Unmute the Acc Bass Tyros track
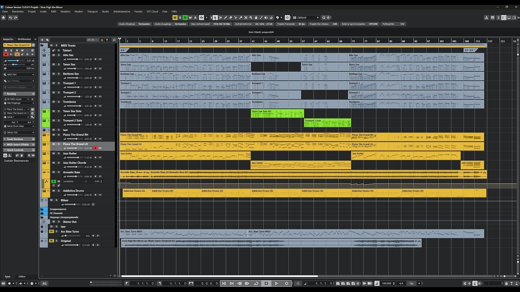The image size is (520, 292). (x=52, y=232)
